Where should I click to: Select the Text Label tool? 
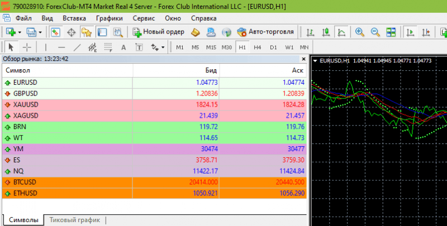139,47
